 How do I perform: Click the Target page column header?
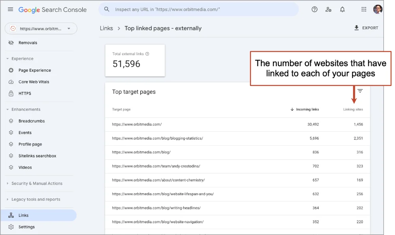121,109
